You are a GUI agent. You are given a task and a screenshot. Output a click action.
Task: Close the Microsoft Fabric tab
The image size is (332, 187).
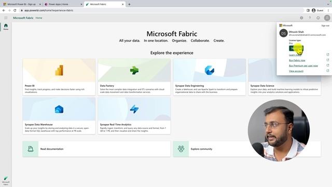tap(122, 4)
